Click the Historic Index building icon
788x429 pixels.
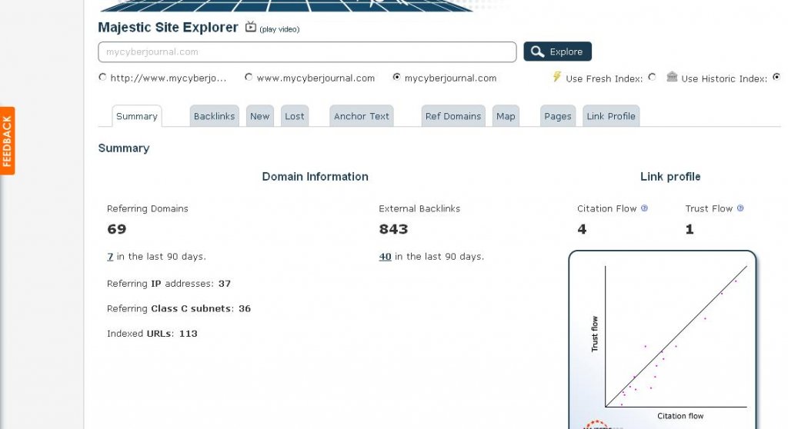point(672,77)
